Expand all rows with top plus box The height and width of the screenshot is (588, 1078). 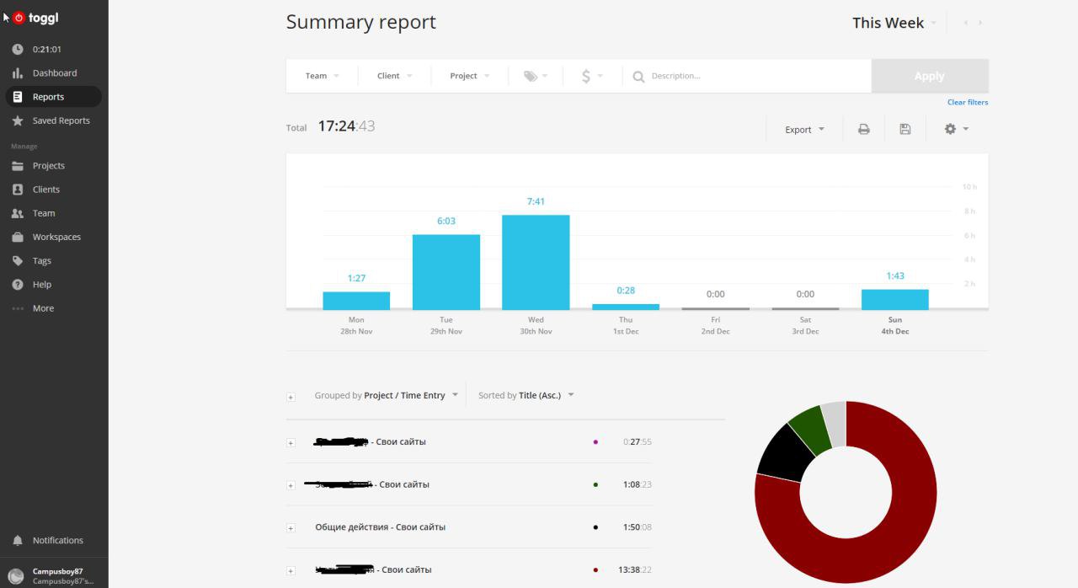291,397
